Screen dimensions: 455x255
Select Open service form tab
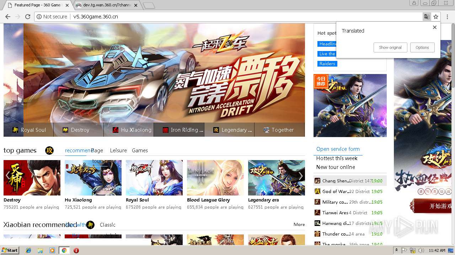click(x=338, y=149)
